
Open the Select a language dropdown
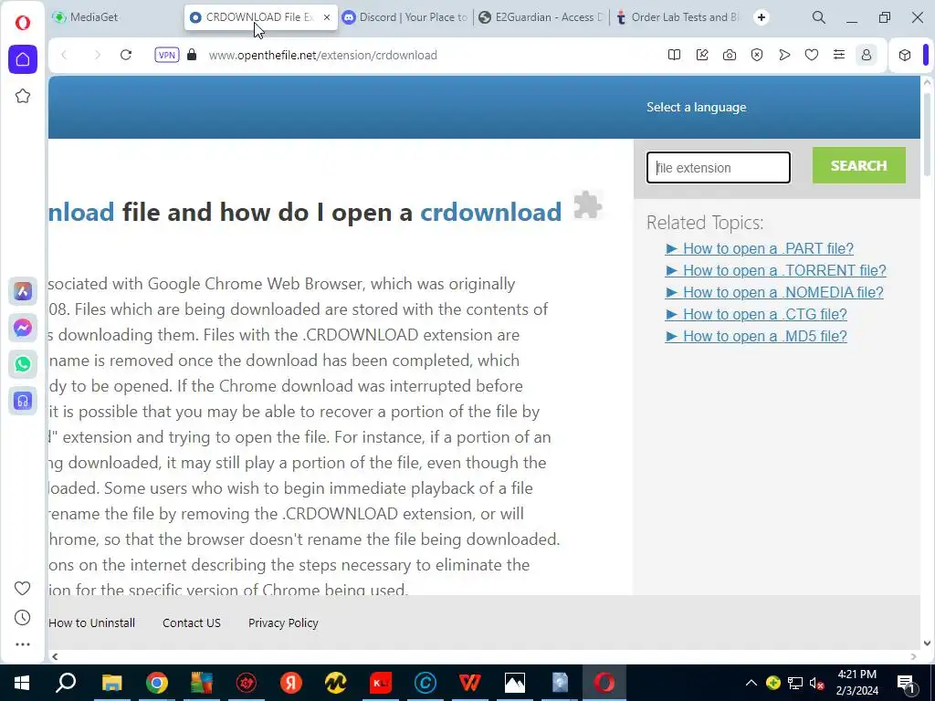click(x=696, y=108)
